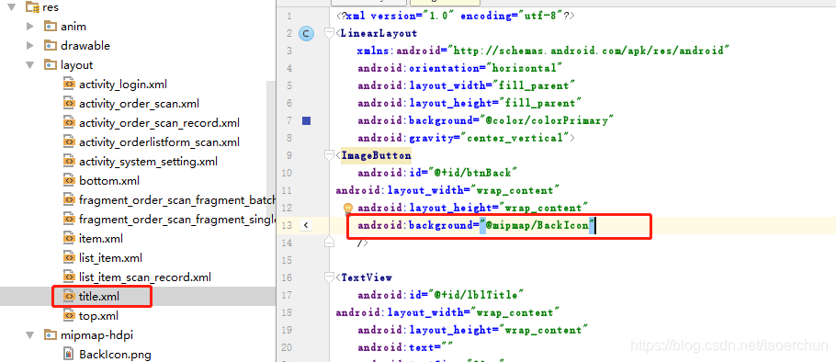Click the layout folder icon
The height and width of the screenshot is (362, 836).
51,65
